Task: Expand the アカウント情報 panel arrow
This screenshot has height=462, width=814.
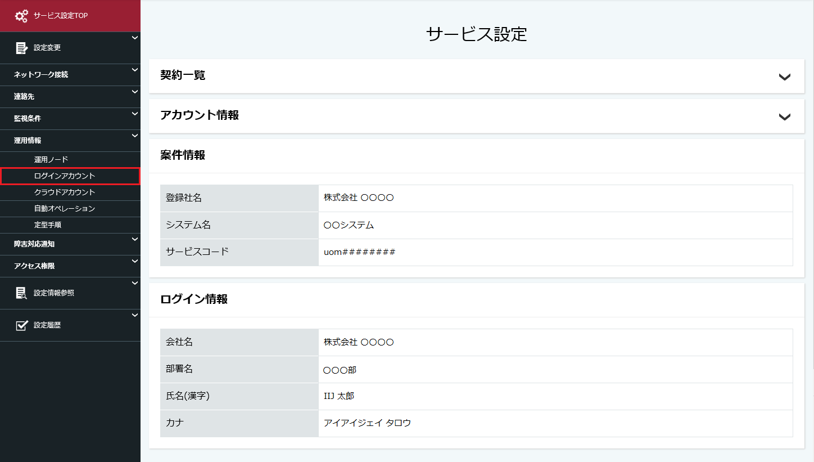Action: coord(785,117)
